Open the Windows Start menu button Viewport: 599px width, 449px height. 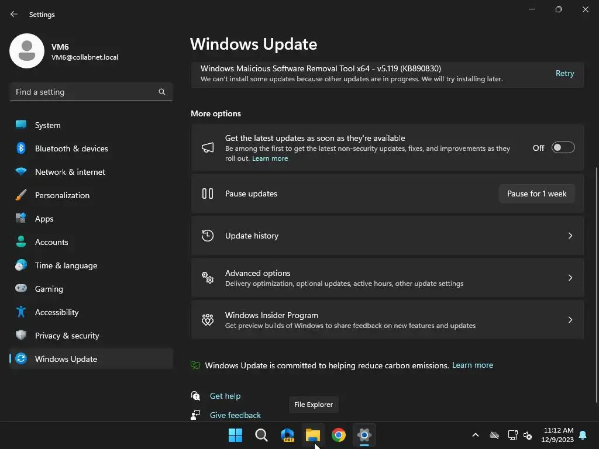coord(235,435)
